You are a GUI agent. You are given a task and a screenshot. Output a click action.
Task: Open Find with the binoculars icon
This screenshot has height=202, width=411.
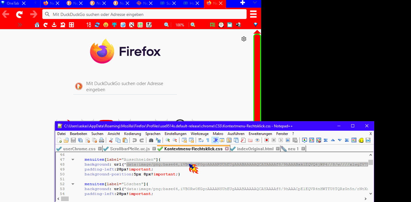(151, 140)
